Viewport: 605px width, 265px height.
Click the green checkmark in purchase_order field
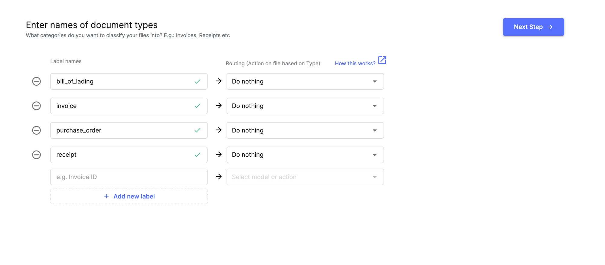(x=198, y=130)
